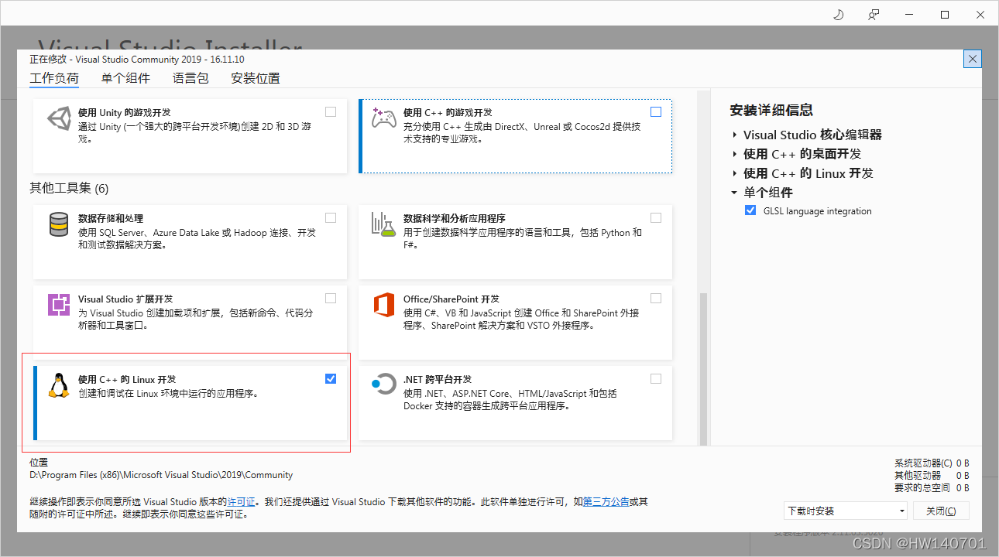Check the C++ game development workload
Screen dimensions: 999x557
pyautogui.click(x=656, y=112)
